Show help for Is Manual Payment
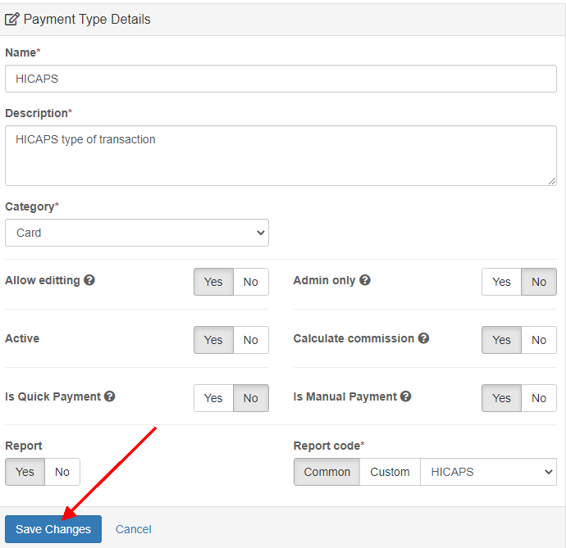566x548 pixels. [x=406, y=396]
